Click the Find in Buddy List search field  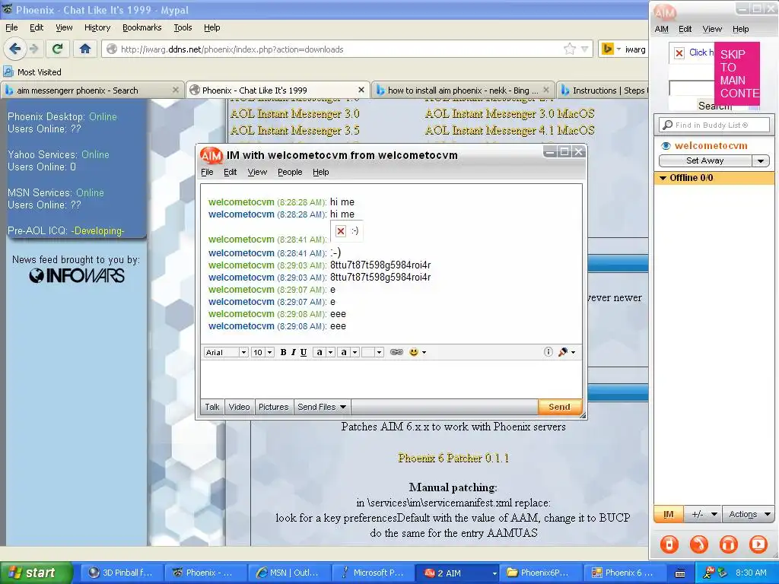[x=714, y=125]
